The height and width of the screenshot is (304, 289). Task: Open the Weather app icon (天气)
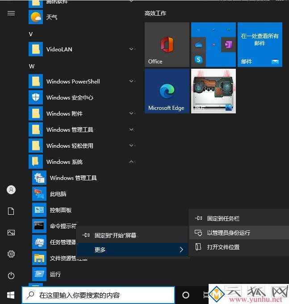coord(36,17)
